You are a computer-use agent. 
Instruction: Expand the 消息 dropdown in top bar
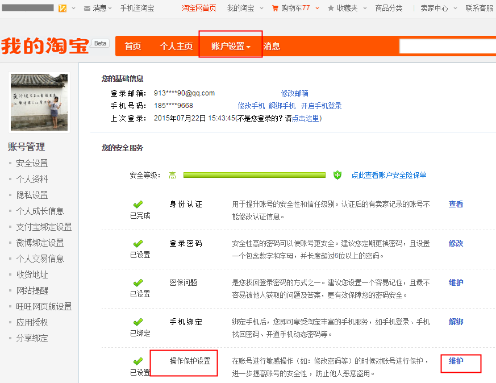(110, 9)
